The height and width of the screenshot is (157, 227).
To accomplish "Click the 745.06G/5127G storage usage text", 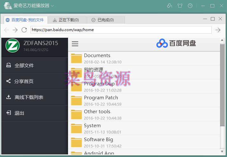I will 36,50.
